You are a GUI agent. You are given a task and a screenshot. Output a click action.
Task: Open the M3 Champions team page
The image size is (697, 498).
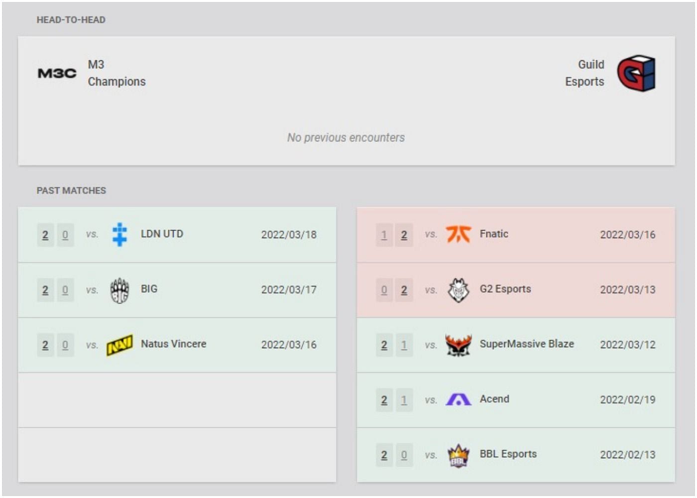tap(116, 73)
